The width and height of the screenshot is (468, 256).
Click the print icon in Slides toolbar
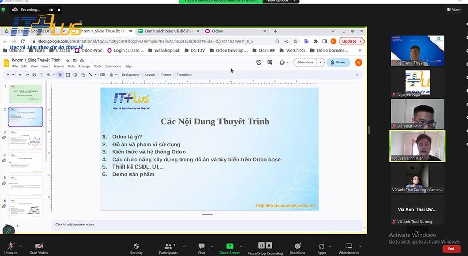pos(34,75)
